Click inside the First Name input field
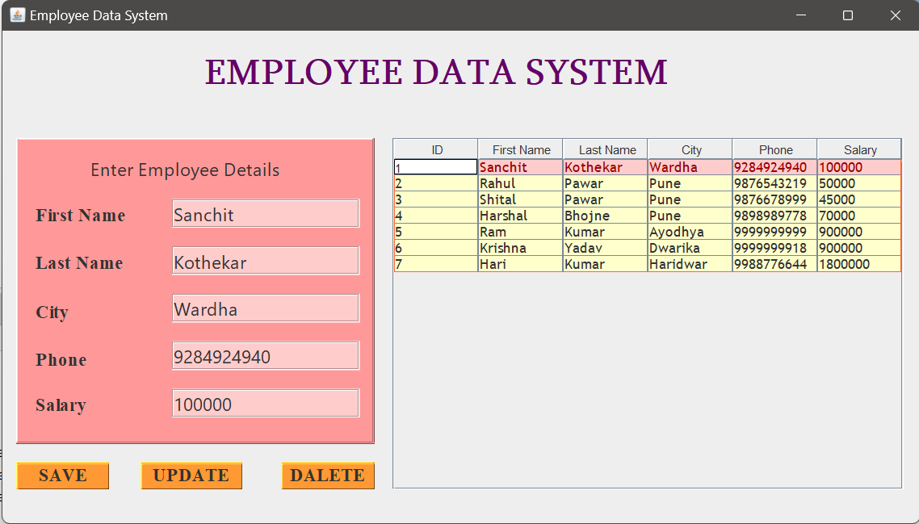Viewport: 919px width, 524px height. click(x=265, y=212)
